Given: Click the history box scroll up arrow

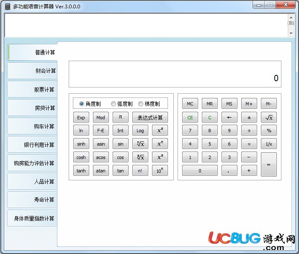Looking at the screenshot, I should [x=291, y=18].
